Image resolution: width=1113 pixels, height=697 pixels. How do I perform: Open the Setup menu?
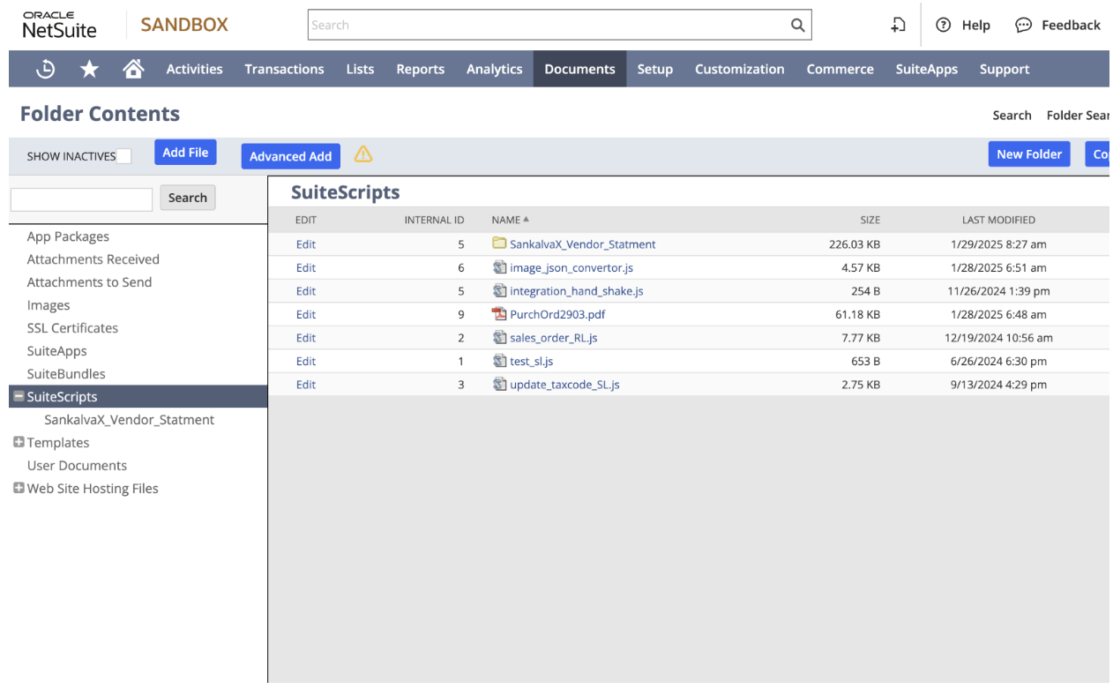[x=654, y=69]
